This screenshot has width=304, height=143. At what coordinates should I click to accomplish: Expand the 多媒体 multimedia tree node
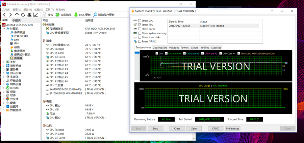(x=4, y=77)
